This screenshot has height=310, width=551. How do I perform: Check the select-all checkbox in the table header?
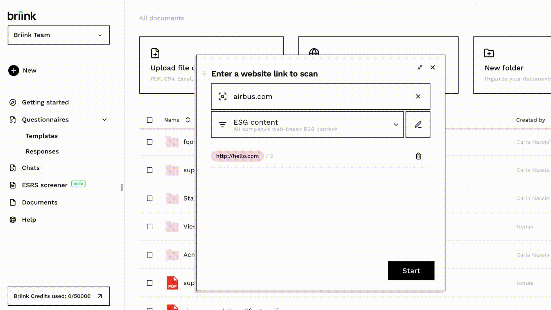(150, 120)
